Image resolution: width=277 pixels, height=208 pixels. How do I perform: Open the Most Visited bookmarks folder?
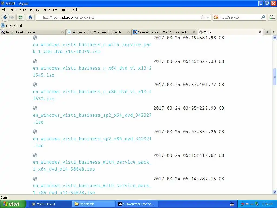click(x=11, y=26)
